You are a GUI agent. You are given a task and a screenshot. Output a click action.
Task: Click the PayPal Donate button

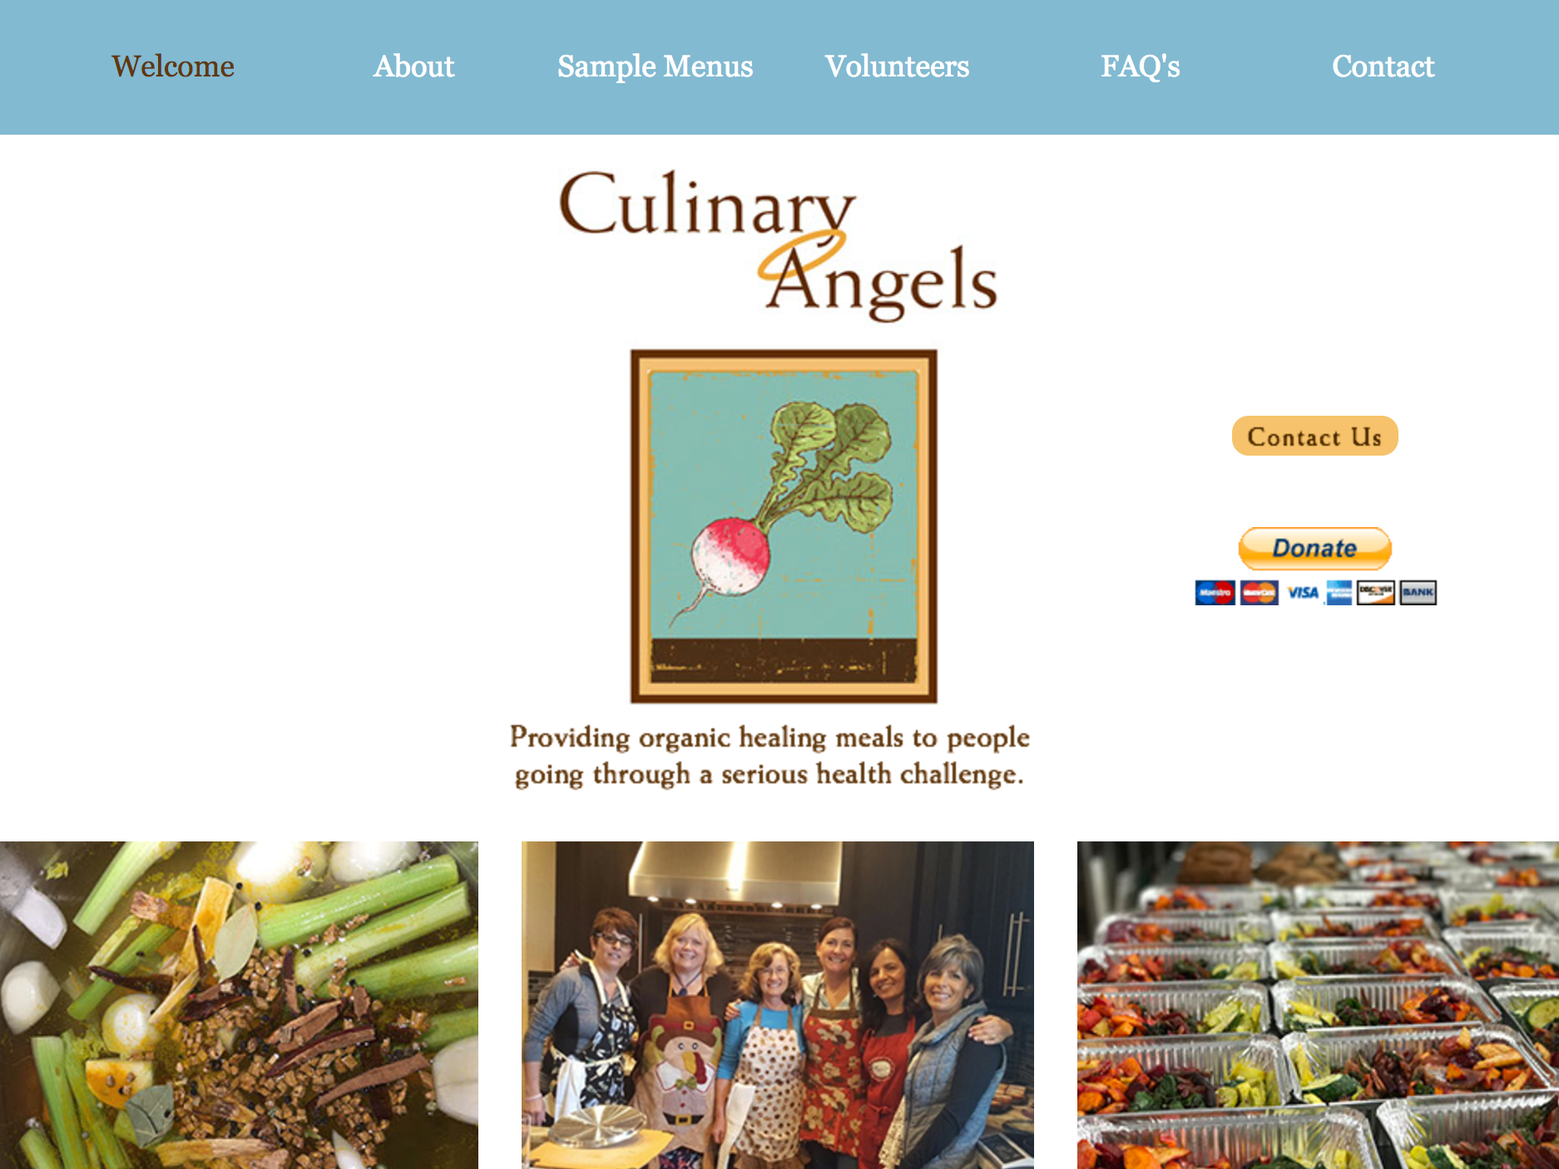[1314, 548]
